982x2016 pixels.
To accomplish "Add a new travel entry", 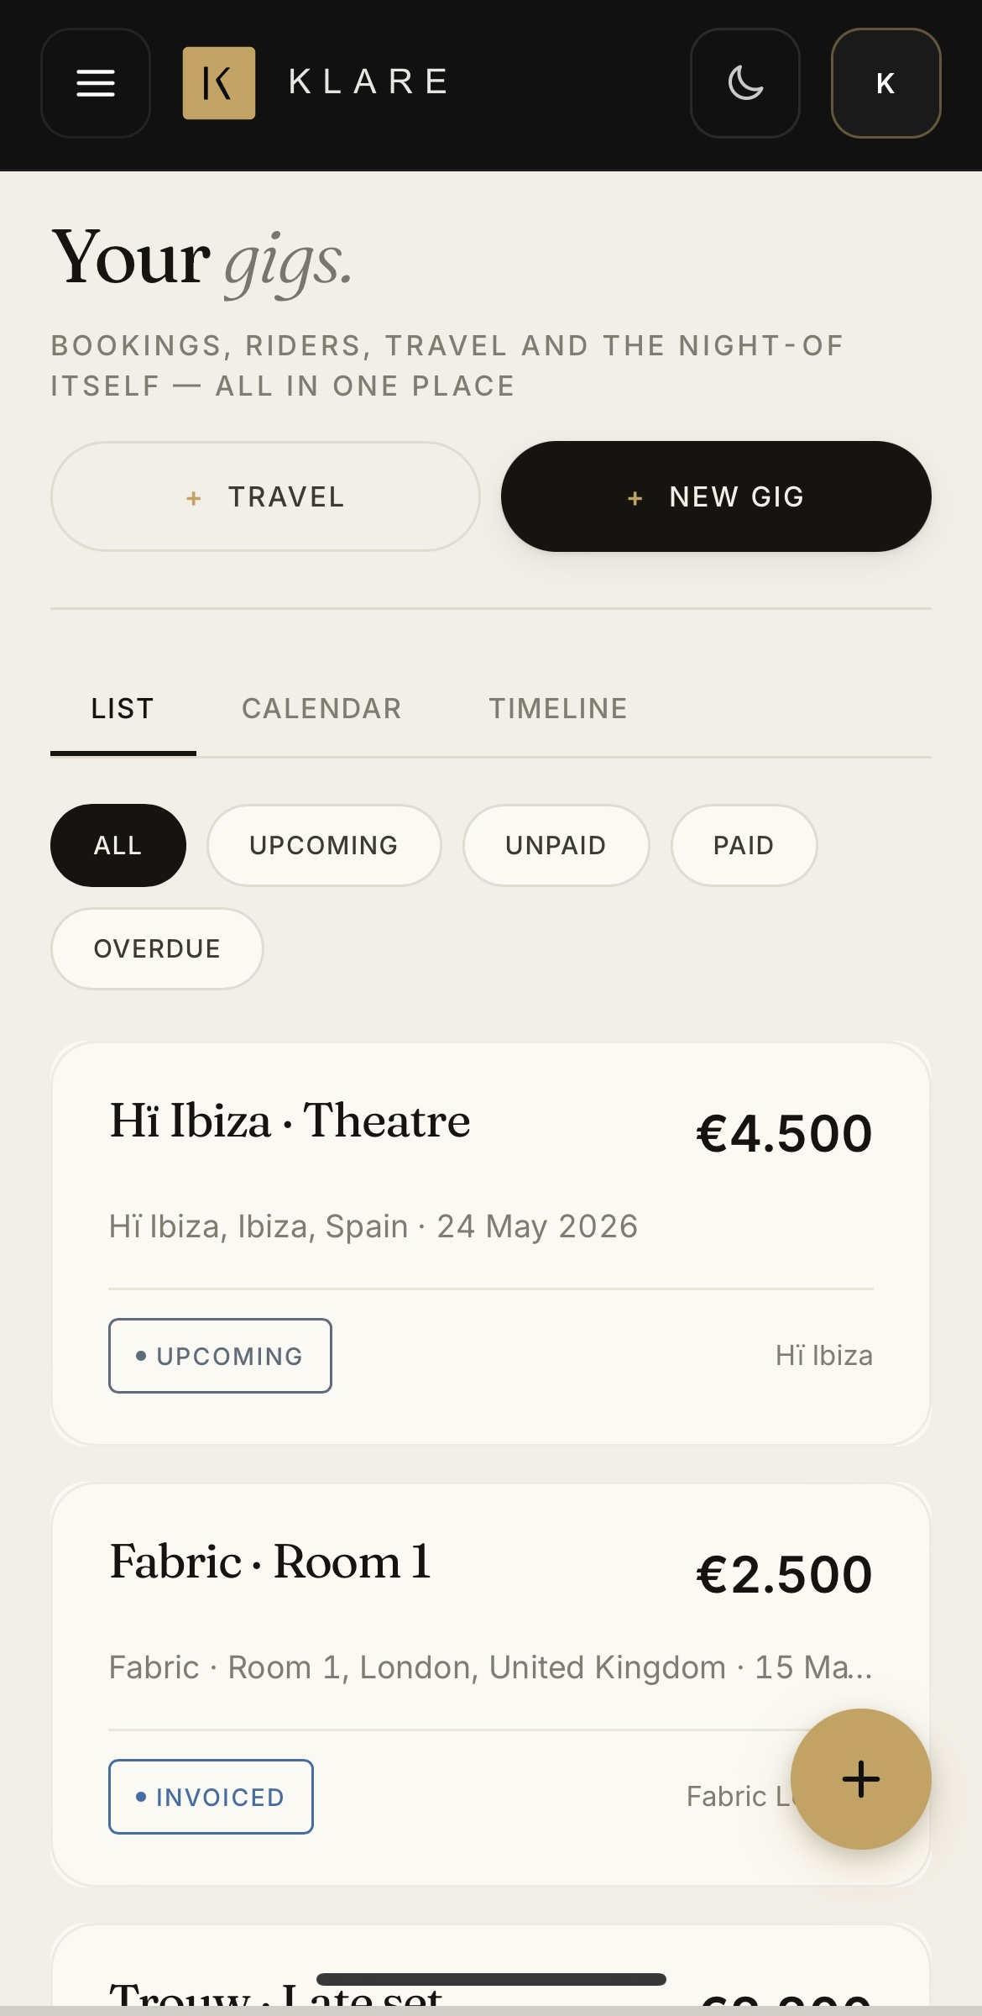I will [265, 496].
